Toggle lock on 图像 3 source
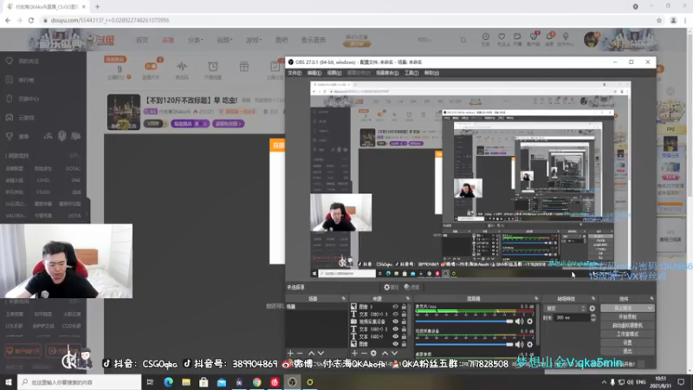The width and height of the screenshot is (693, 390). coord(404,307)
